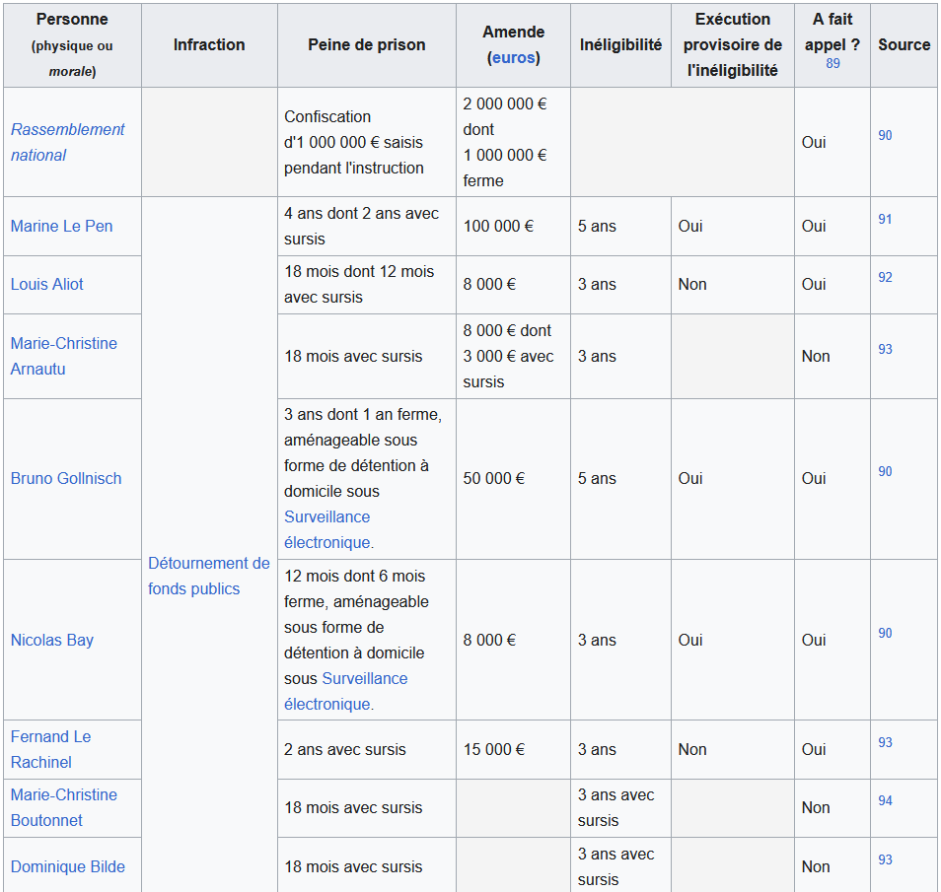Viewport: 941px width, 892px height.
Task: Click the Peine de prison column header
Action: coord(367,45)
